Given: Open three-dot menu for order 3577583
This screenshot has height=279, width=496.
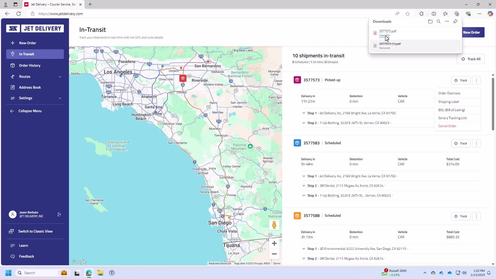Looking at the screenshot, I should coord(476,143).
